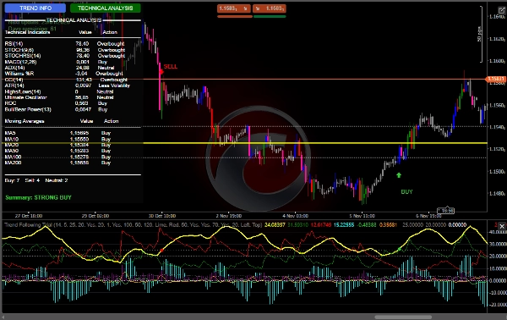Click the MA200 moving average row
This screenshot has height=320, width=507.
pos(57,163)
